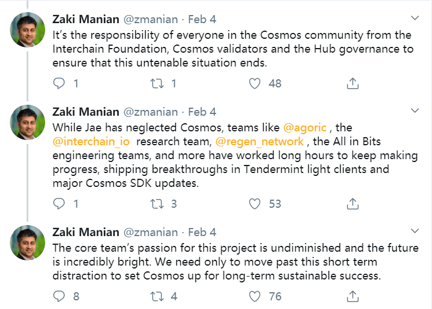The height and width of the screenshot is (309, 432).
Task: Expand options menu on the @agoric tweet
Action: tap(414, 110)
